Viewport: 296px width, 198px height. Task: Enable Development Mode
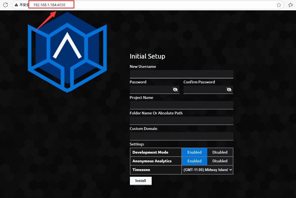pyautogui.click(x=194, y=152)
